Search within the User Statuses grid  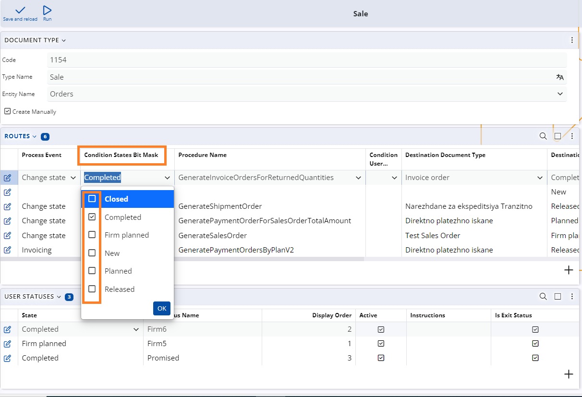[543, 297]
